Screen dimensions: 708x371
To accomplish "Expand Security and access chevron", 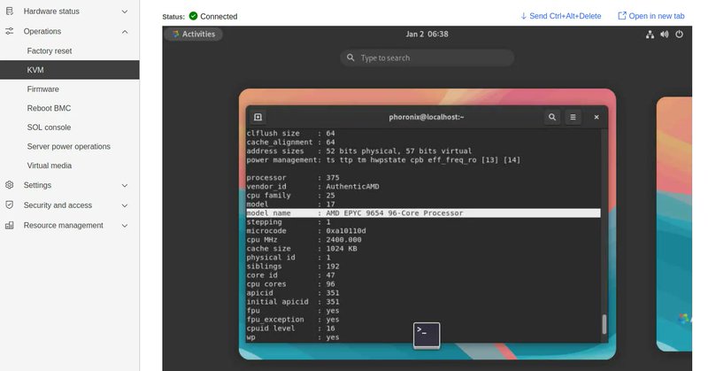I will [x=125, y=205].
